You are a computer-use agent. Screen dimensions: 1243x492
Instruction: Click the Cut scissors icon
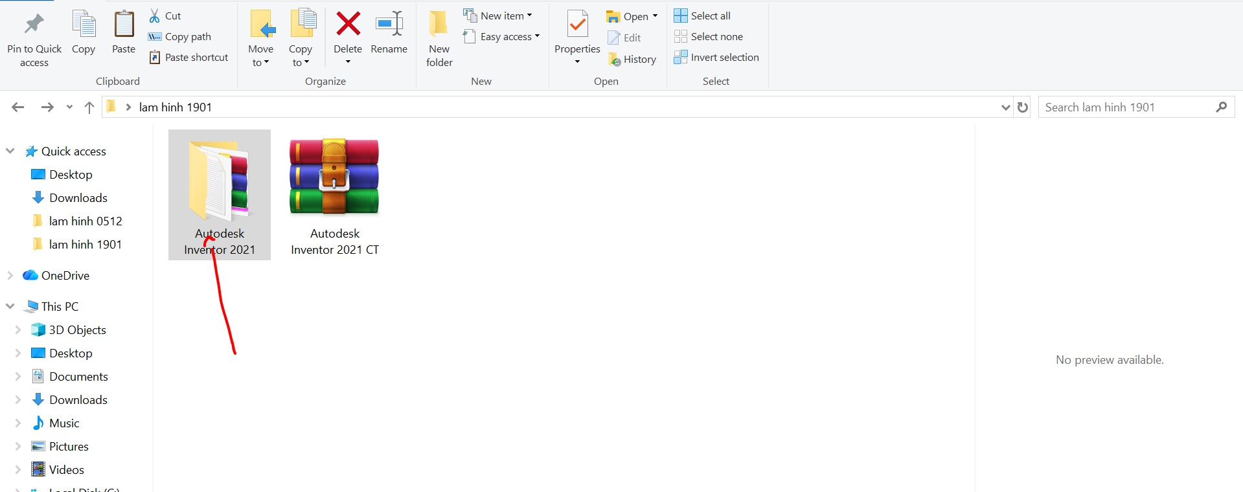[x=155, y=16]
